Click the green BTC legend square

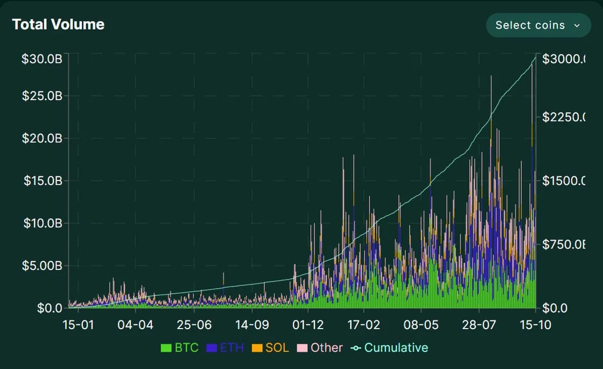pos(166,348)
